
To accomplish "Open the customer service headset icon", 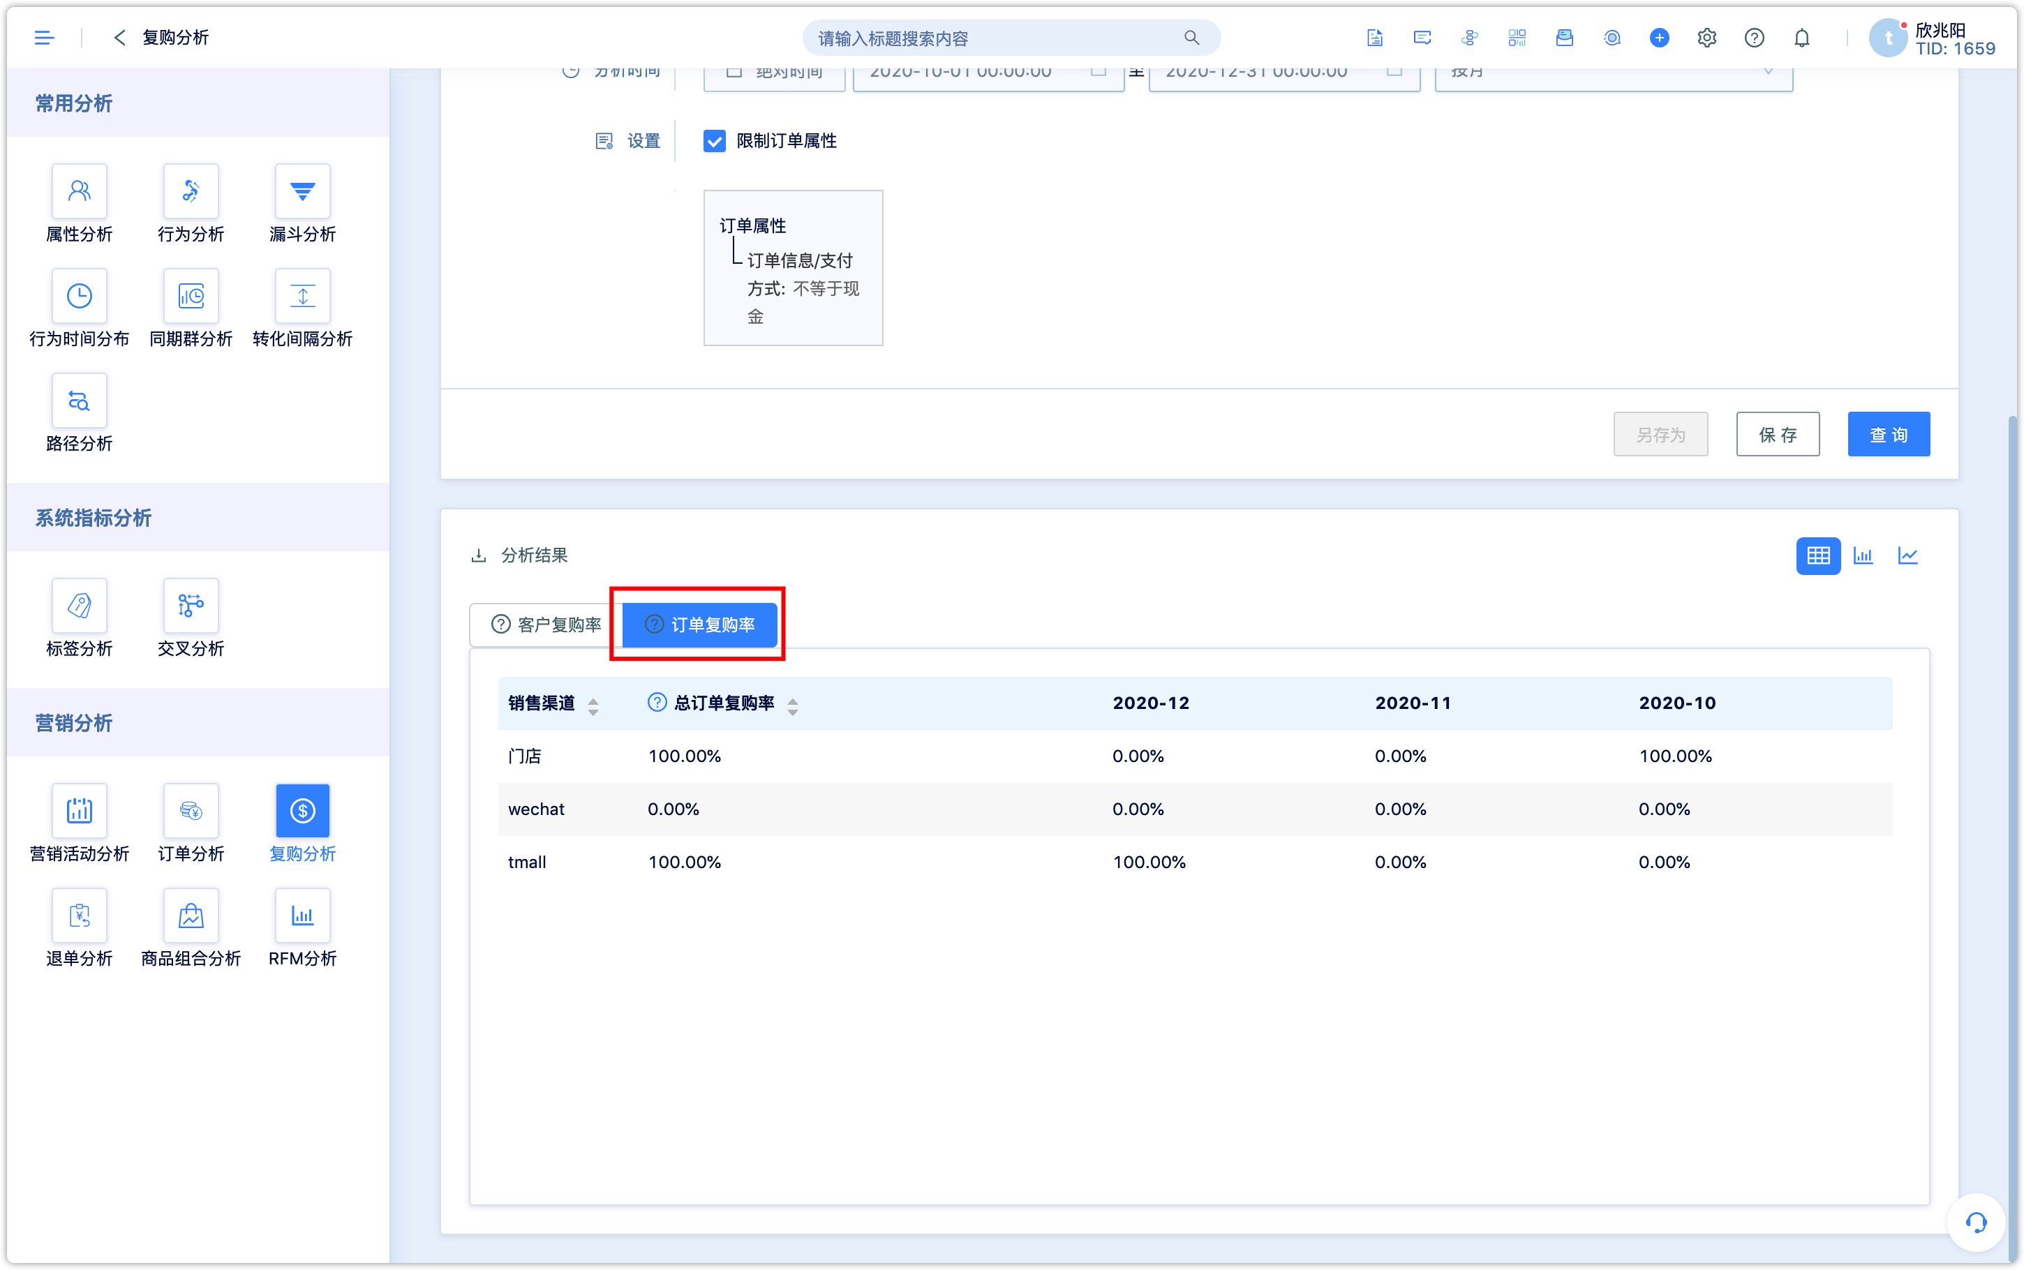I will click(x=1976, y=1222).
